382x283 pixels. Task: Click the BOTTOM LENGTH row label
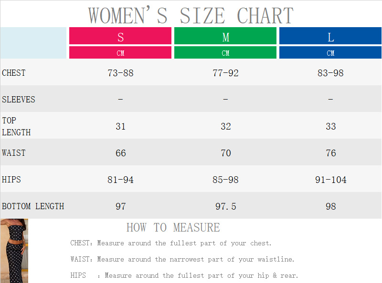33,206
